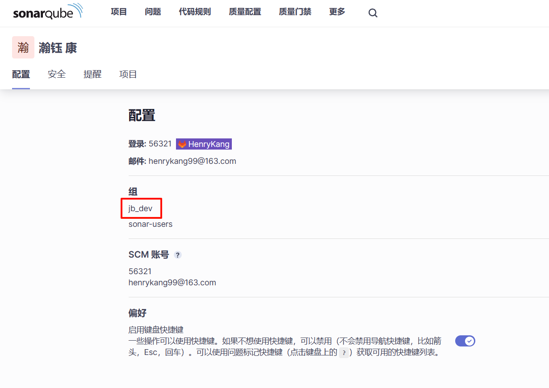
Task: Switch to the account 项目 tab
Action: (128, 75)
